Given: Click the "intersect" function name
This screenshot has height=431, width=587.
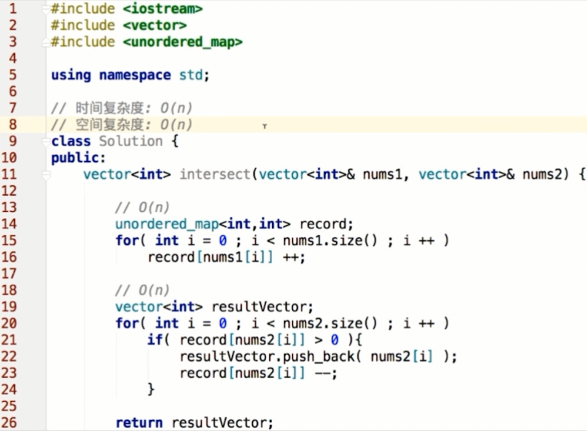Looking at the screenshot, I should pos(215,174).
